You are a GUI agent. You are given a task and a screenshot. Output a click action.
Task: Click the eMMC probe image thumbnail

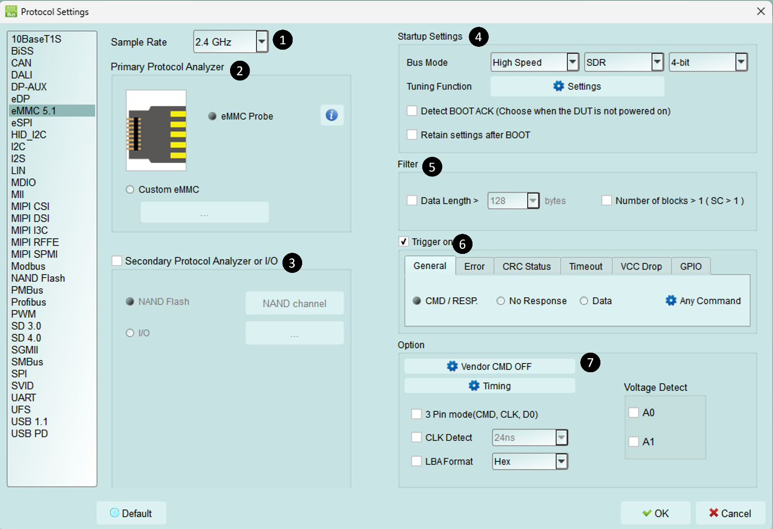point(156,130)
